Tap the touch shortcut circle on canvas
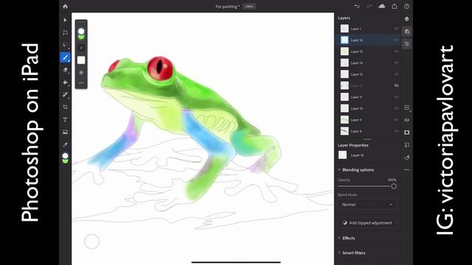Screen dimensions: 472x265 [91, 241]
